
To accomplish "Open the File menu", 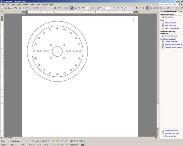I will coord(3,5).
